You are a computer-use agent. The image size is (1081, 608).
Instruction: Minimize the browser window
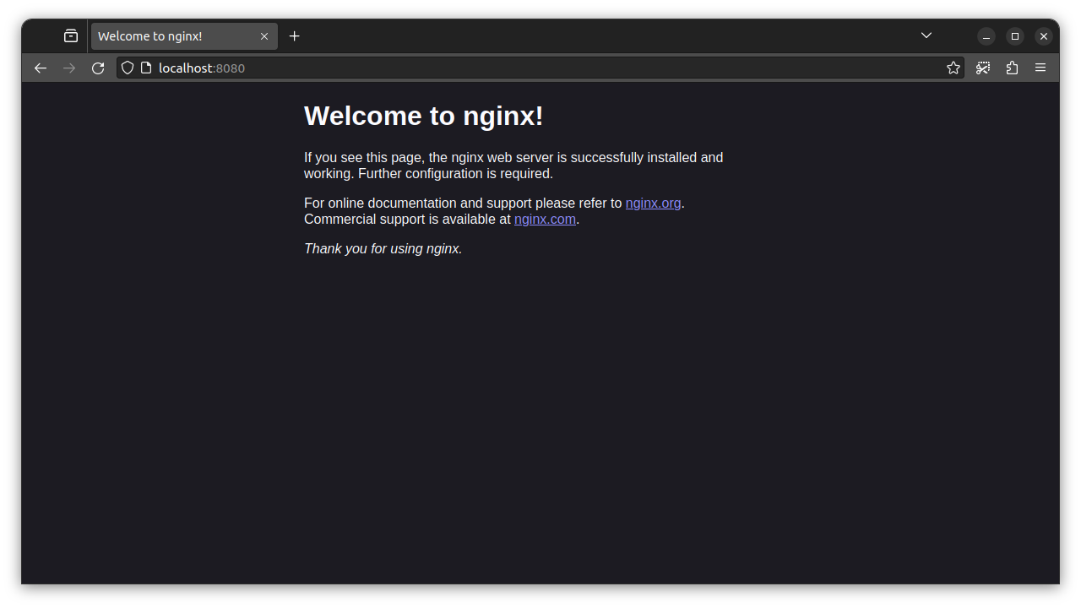point(986,36)
